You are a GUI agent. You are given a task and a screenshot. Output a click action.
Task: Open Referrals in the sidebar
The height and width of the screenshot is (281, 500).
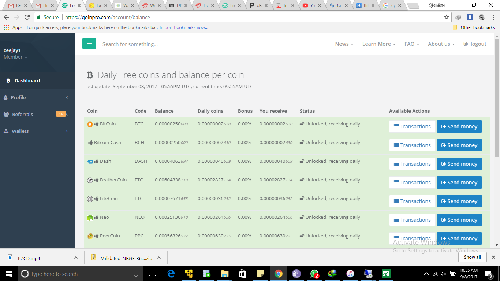(x=37, y=114)
